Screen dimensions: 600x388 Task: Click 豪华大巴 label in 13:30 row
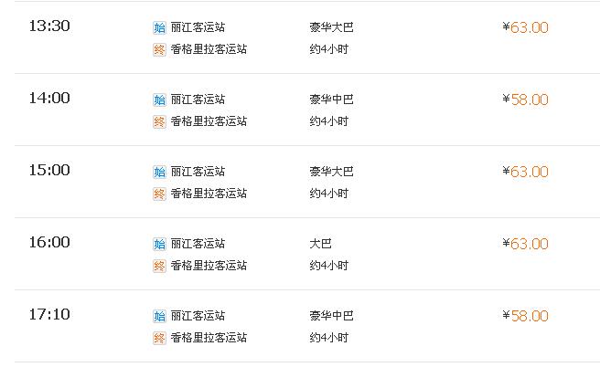tap(331, 27)
